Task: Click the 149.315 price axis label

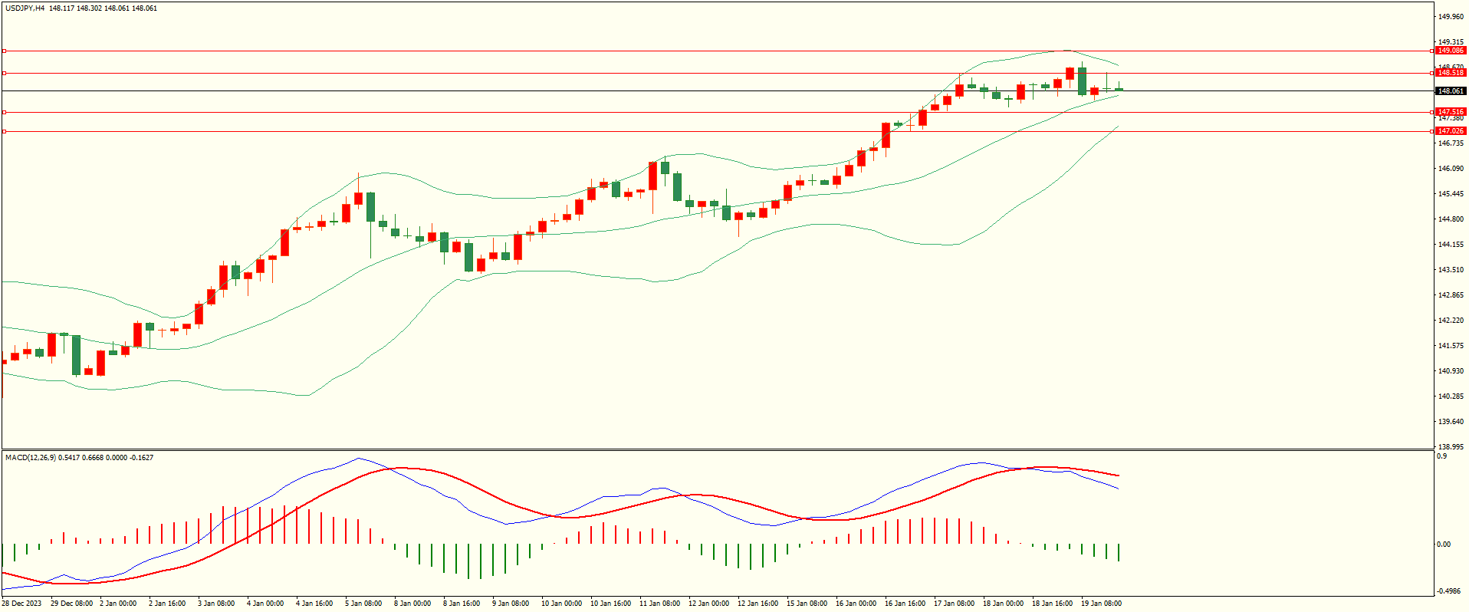Action: click(1451, 42)
